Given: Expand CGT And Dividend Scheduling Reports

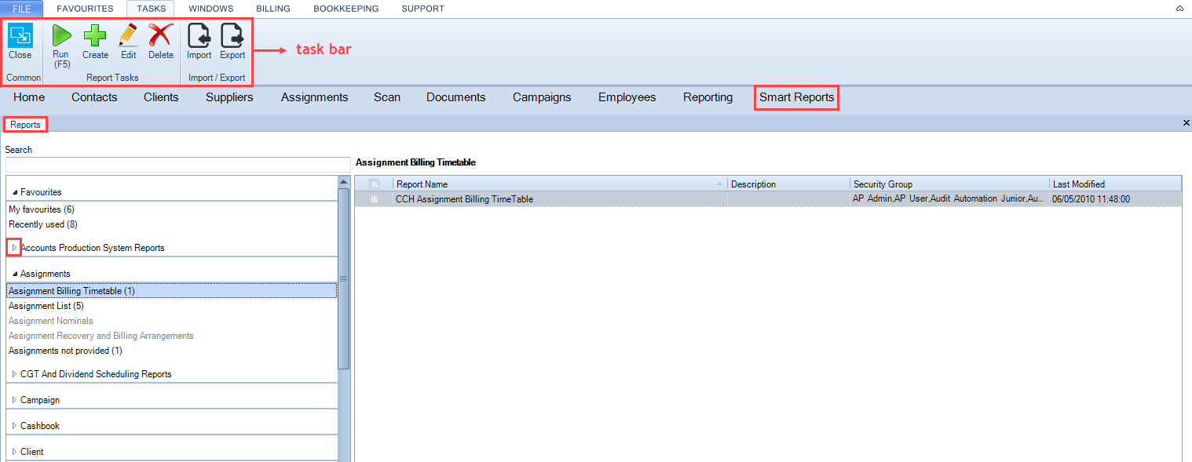Looking at the screenshot, I should click(x=14, y=374).
